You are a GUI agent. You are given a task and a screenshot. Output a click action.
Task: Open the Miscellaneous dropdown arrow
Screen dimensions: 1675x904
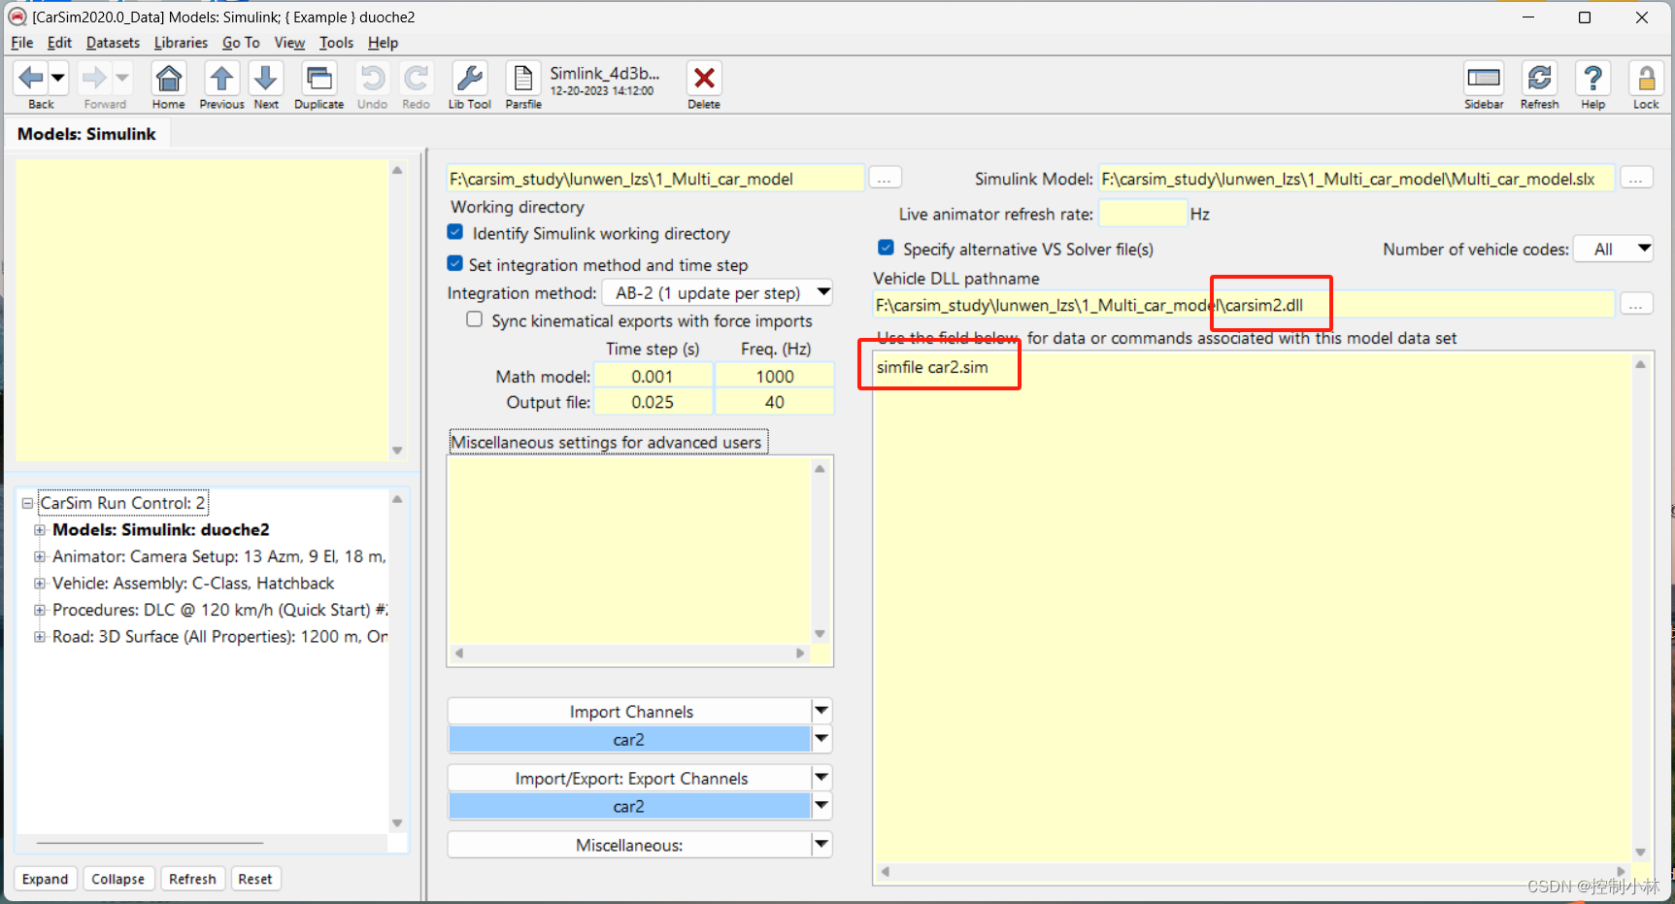pyautogui.click(x=821, y=845)
